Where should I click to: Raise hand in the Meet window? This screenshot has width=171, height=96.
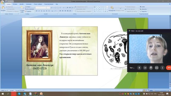click(x=151, y=68)
